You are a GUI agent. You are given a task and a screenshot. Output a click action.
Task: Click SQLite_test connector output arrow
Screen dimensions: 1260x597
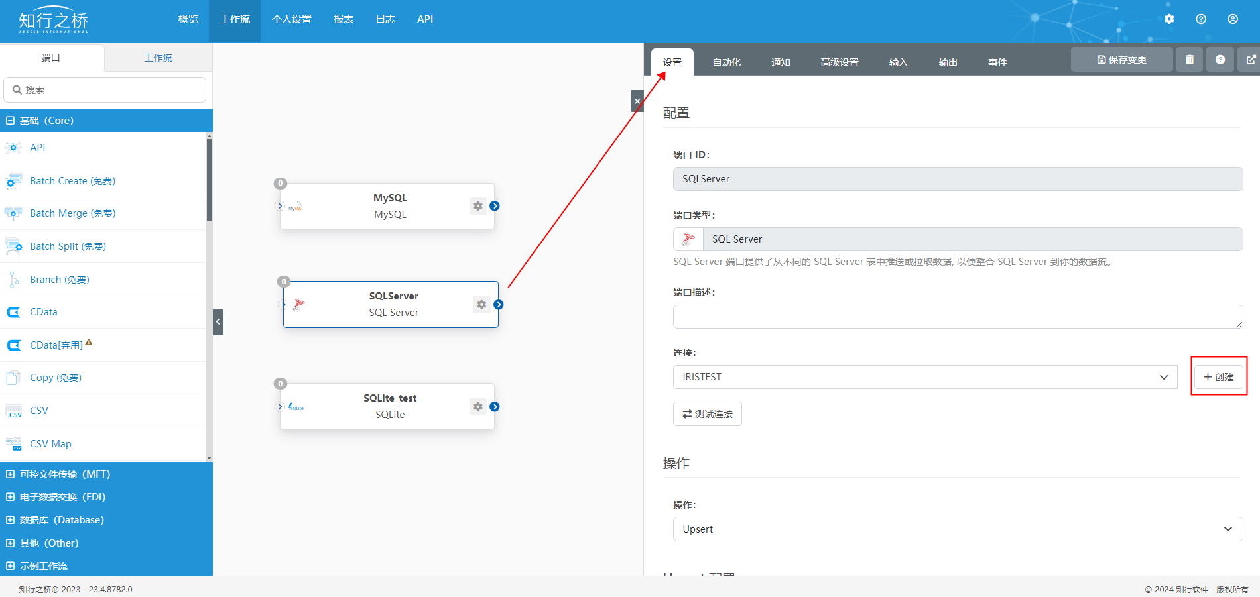[x=495, y=407]
